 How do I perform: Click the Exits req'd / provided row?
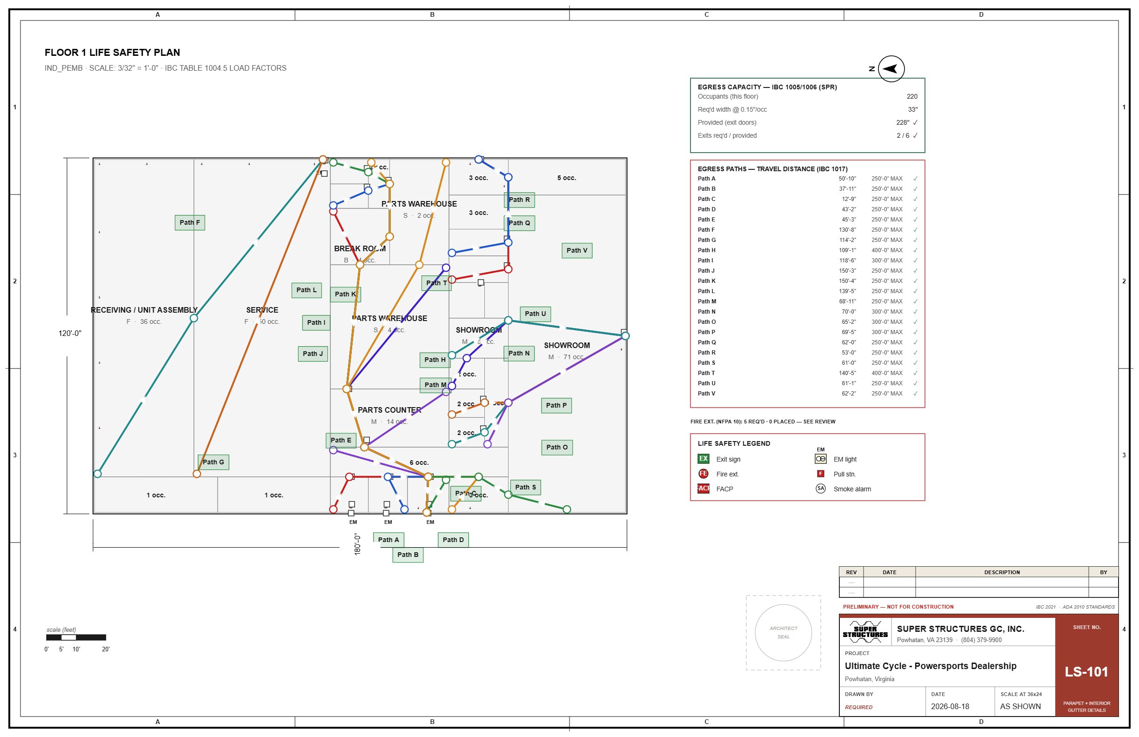[x=807, y=136]
